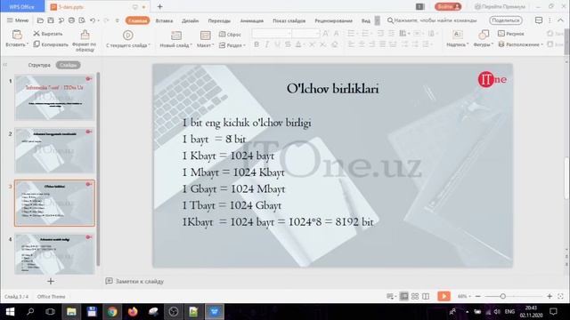Click the Вставить paste icon

click(x=17, y=35)
